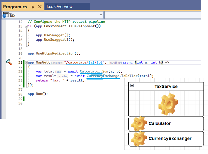Select the Calculator gear icon in diagram

point(139,123)
